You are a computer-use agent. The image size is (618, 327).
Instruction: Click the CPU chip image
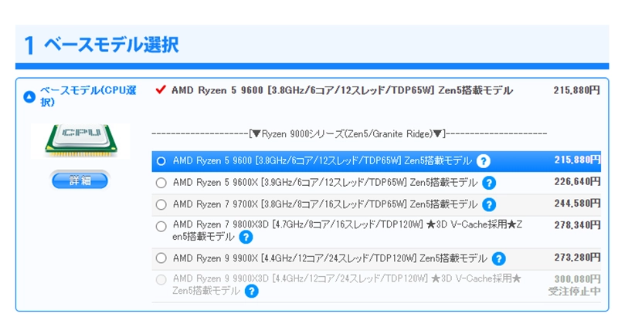pyautogui.click(x=80, y=141)
